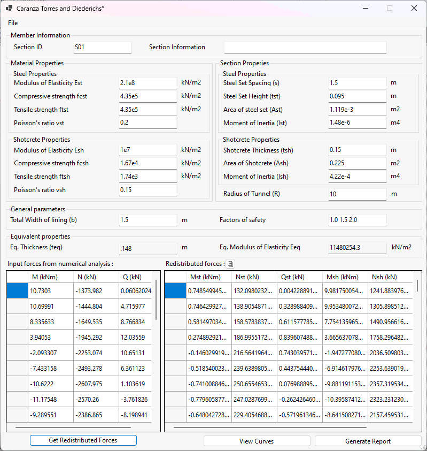Click the Qst (kN) column header
Image resolution: width=427 pixels, height=451 pixels.
pyautogui.click(x=299, y=277)
